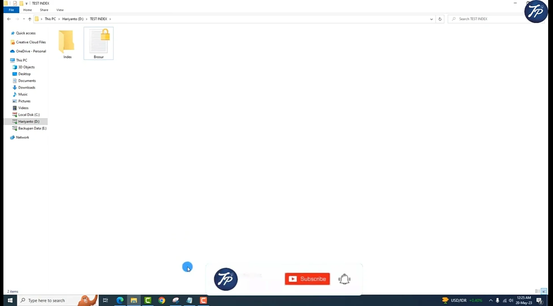The width and height of the screenshot is (553, 306).
Task: Go back with the Back arrow
Action: (x=9, y=19)
